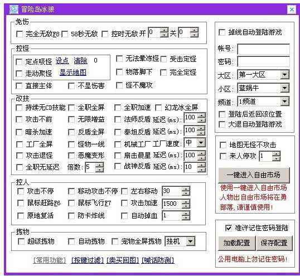
Task: Switch to 按键过滤 tab
Action: [88, 260]
